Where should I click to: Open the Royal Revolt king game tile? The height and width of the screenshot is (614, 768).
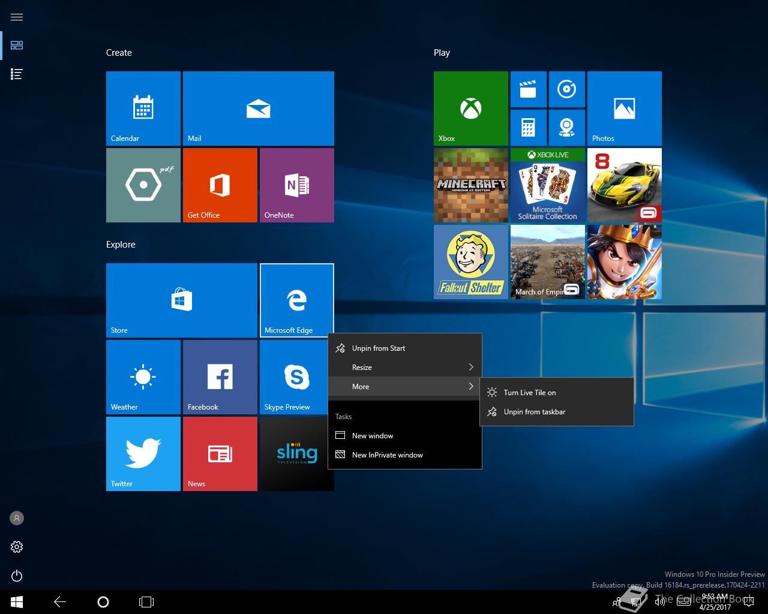tap(625, 262)
